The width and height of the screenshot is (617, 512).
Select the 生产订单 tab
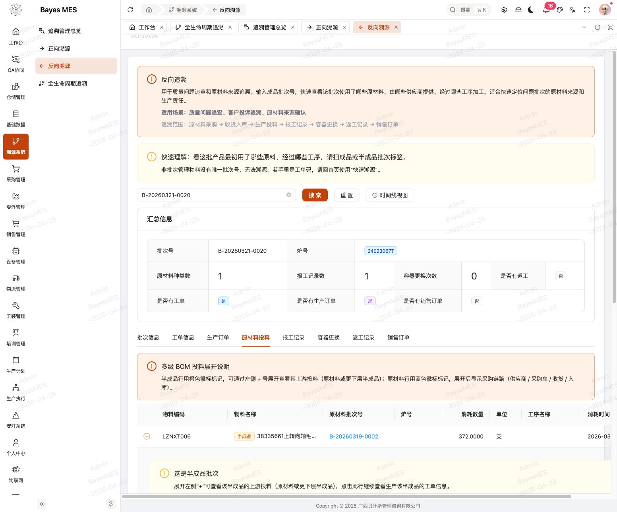pyautogui.click(x=218, y=337)
